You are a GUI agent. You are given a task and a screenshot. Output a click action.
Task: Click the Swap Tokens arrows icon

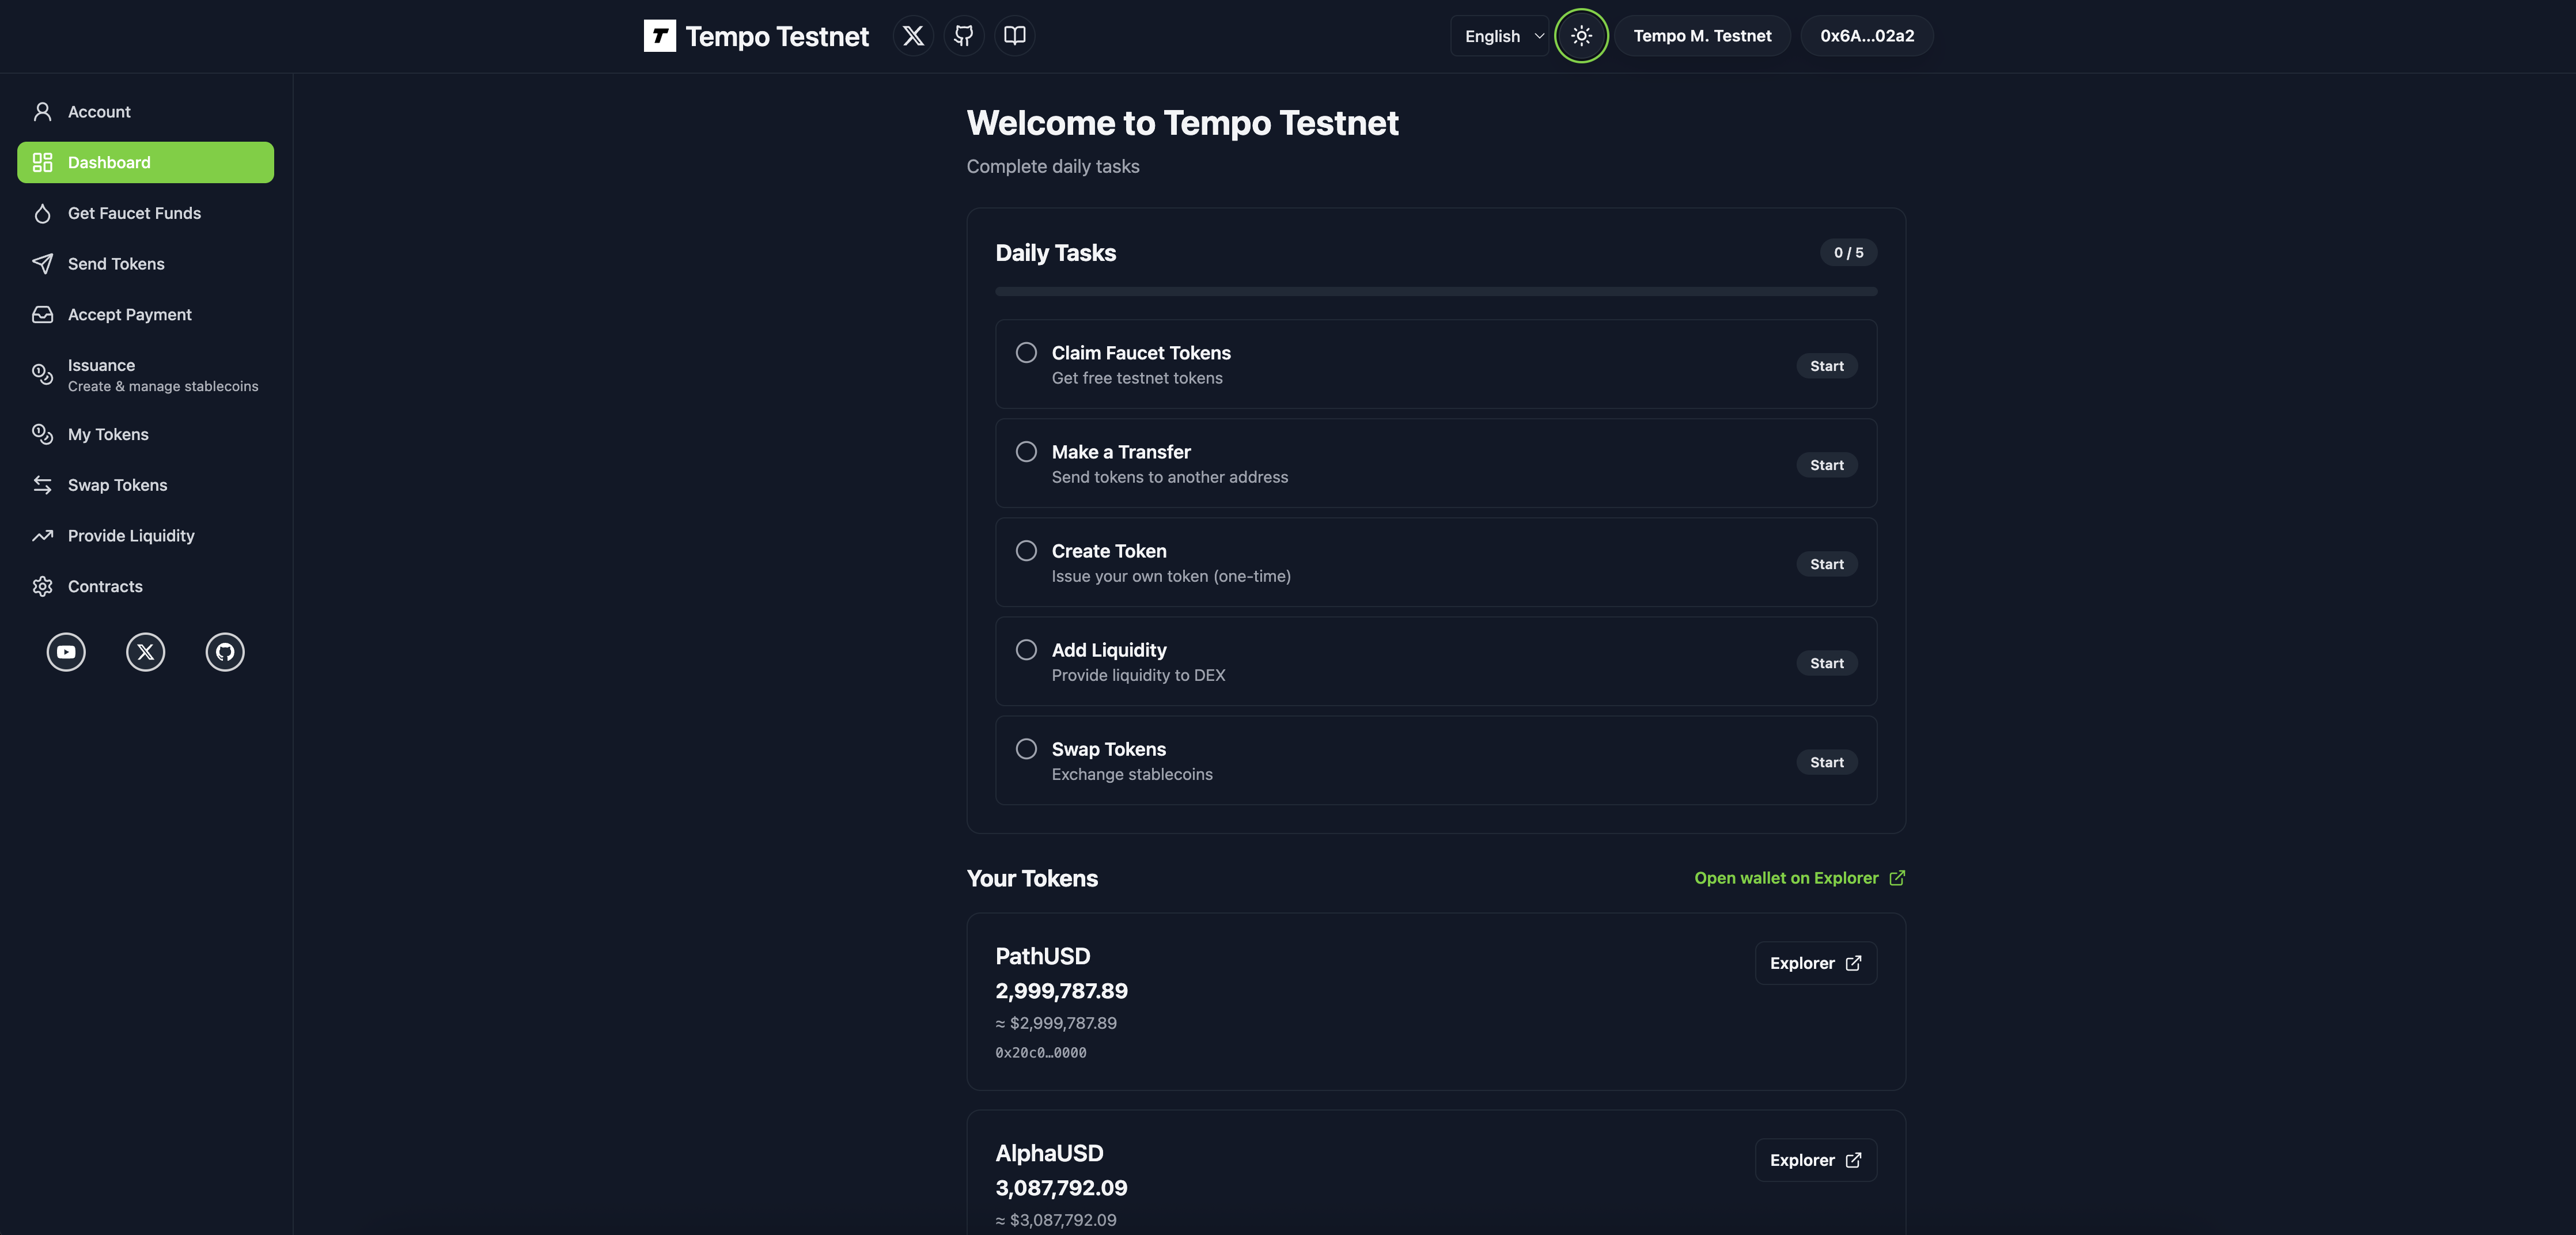(42, 485)
